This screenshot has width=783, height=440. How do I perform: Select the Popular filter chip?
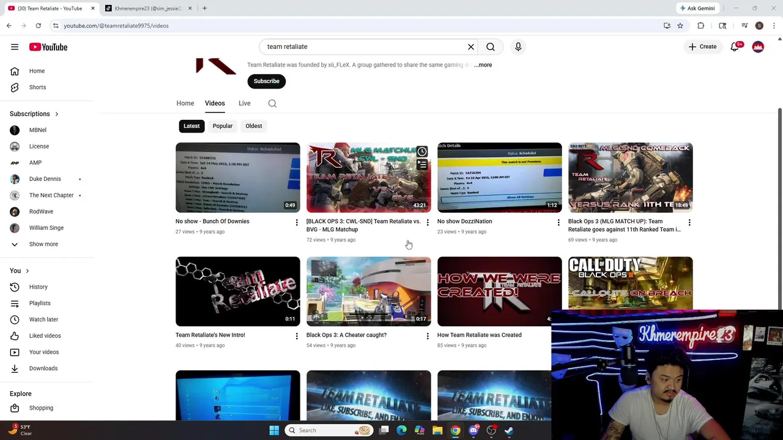click(223, 126)
